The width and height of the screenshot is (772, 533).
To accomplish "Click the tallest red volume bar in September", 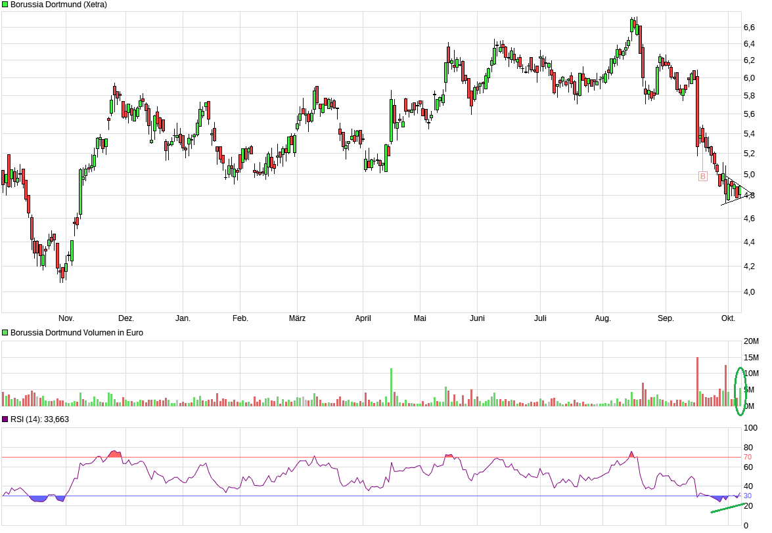I will click(697, 382).
